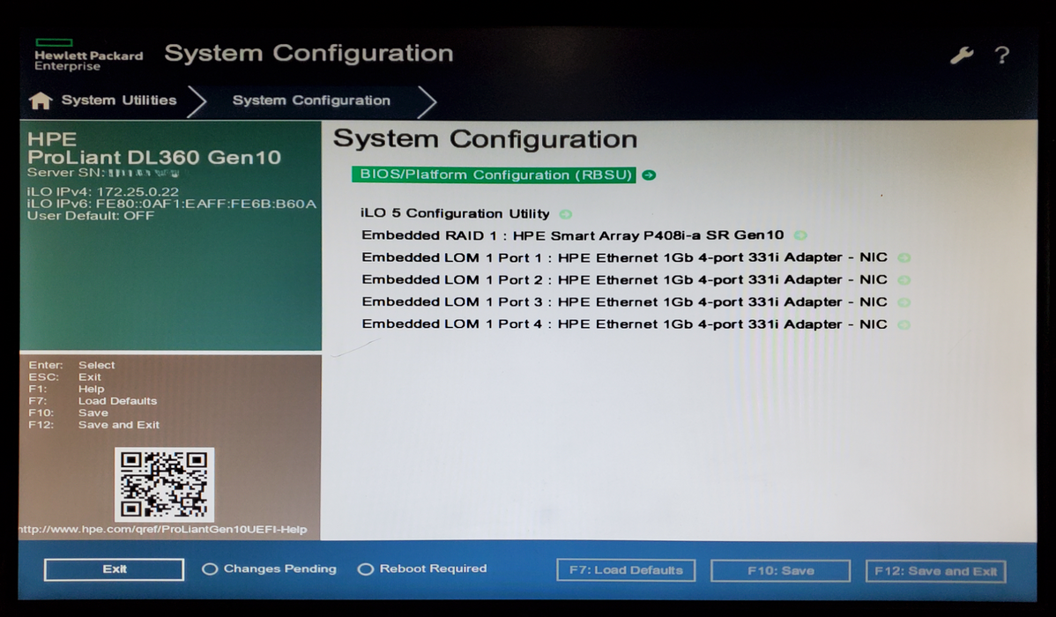The height and width of the screenshot is (617, 1056).
Task: Click the arrow icon for LOM 1 Port 4
Action: 904,324
